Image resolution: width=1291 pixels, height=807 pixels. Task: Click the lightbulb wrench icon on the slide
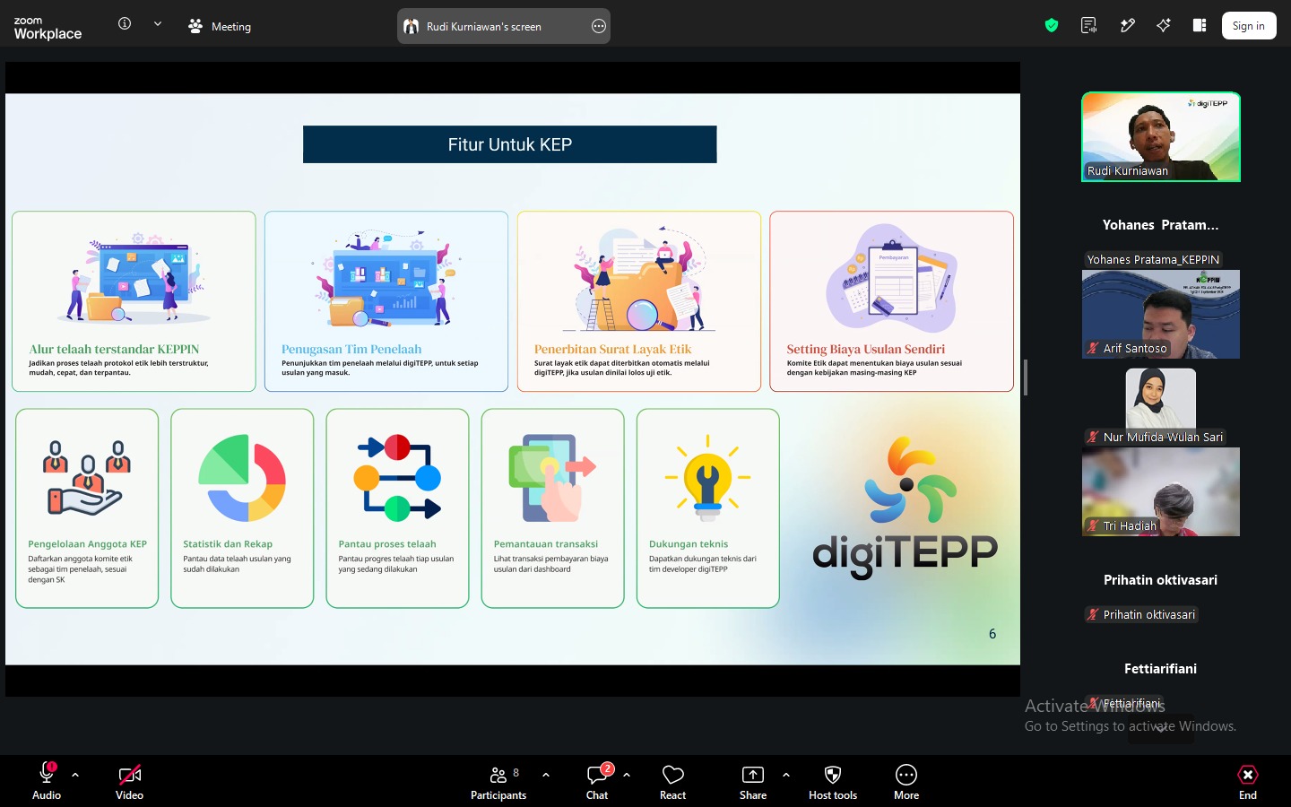(708, 478)
